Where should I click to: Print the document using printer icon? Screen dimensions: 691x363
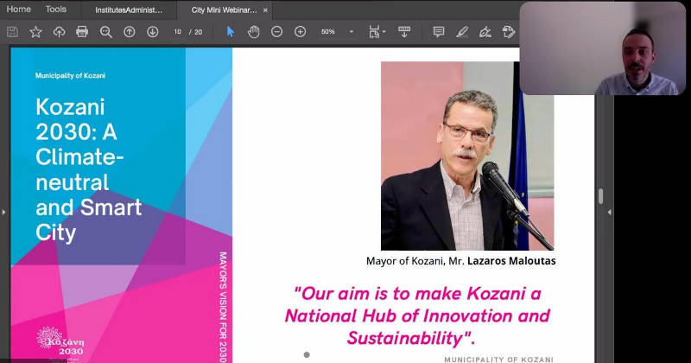point(82,32)
